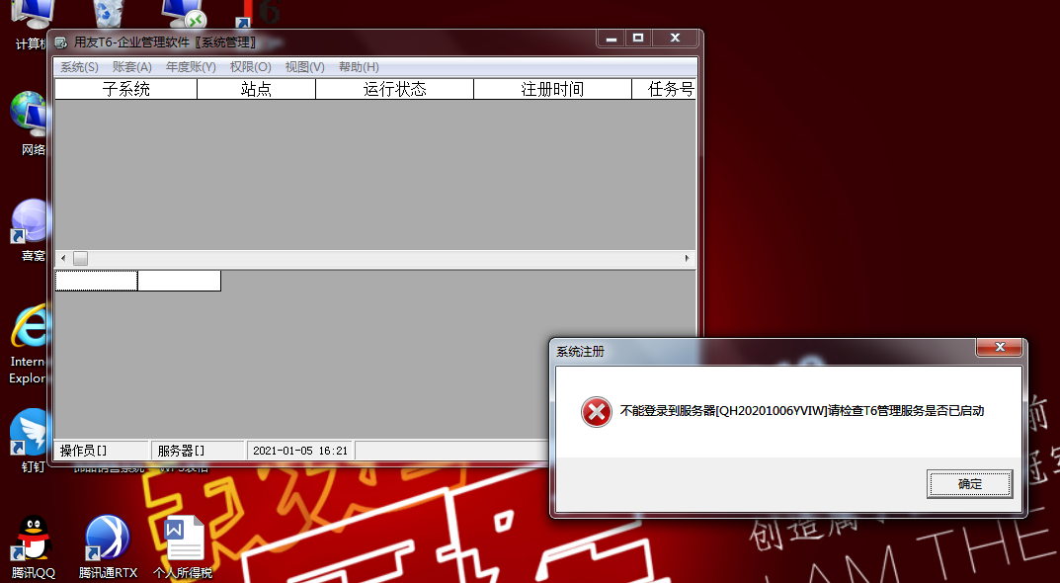Image resolution: width=1060 pixels, height=583 pixels.
Task: Click the red error icon in dialog
Action: coord(597,412)
